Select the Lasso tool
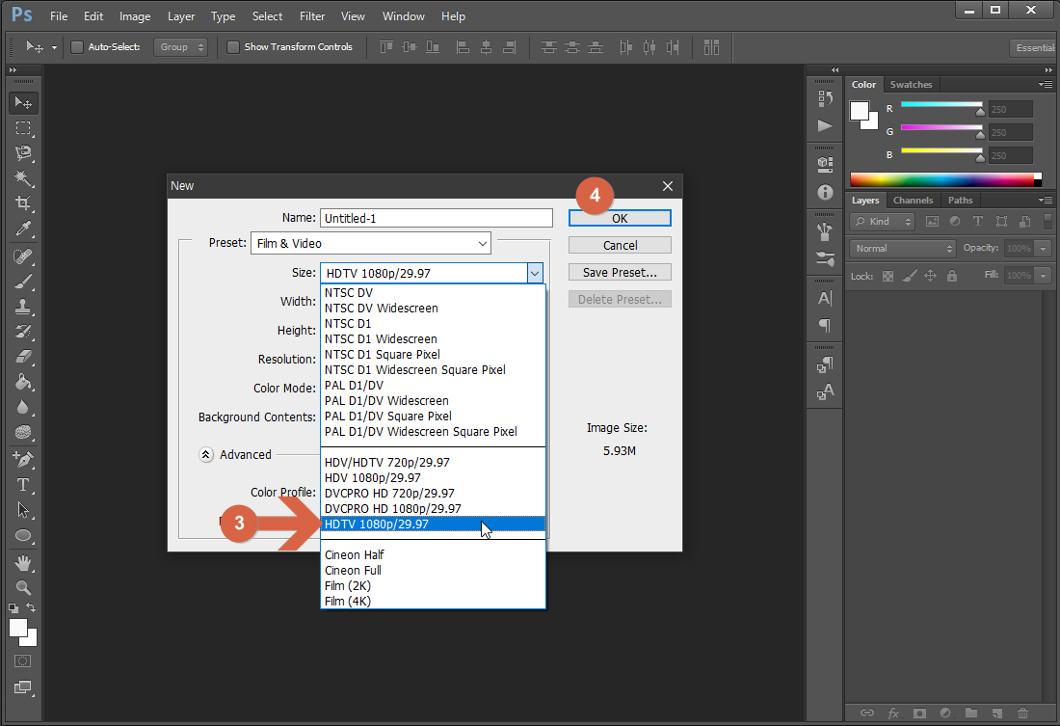Image resolution: width=1060 pixels, height=726 pixels. pos(24,153)
